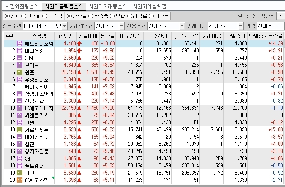Click the 증 badge beside 씨엔플러스
This screenshot has height=187, width=285.
20,115
